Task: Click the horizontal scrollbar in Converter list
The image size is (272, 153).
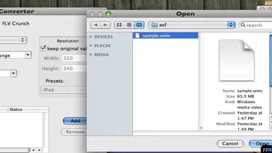Action: click(x=15, y=150)
